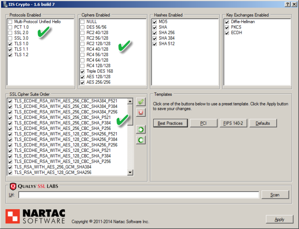Viewport: 299px width, 229px height.
Task: Apply the PCI template
Action: [x=203, y=123]
